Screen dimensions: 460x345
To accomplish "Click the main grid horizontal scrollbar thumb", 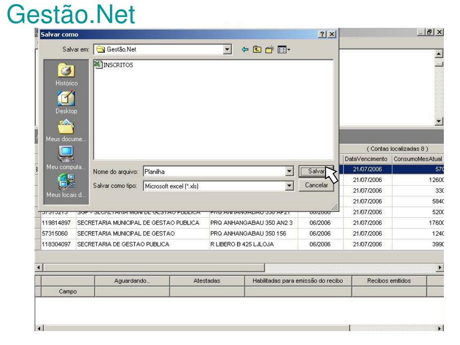I will 154,268.
